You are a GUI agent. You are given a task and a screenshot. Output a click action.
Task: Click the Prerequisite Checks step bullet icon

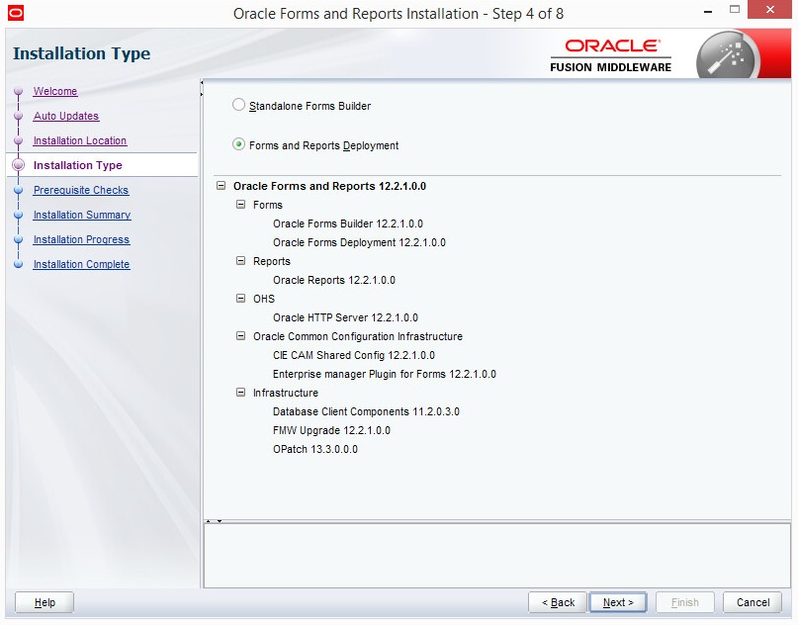click(x=19, y=190)
